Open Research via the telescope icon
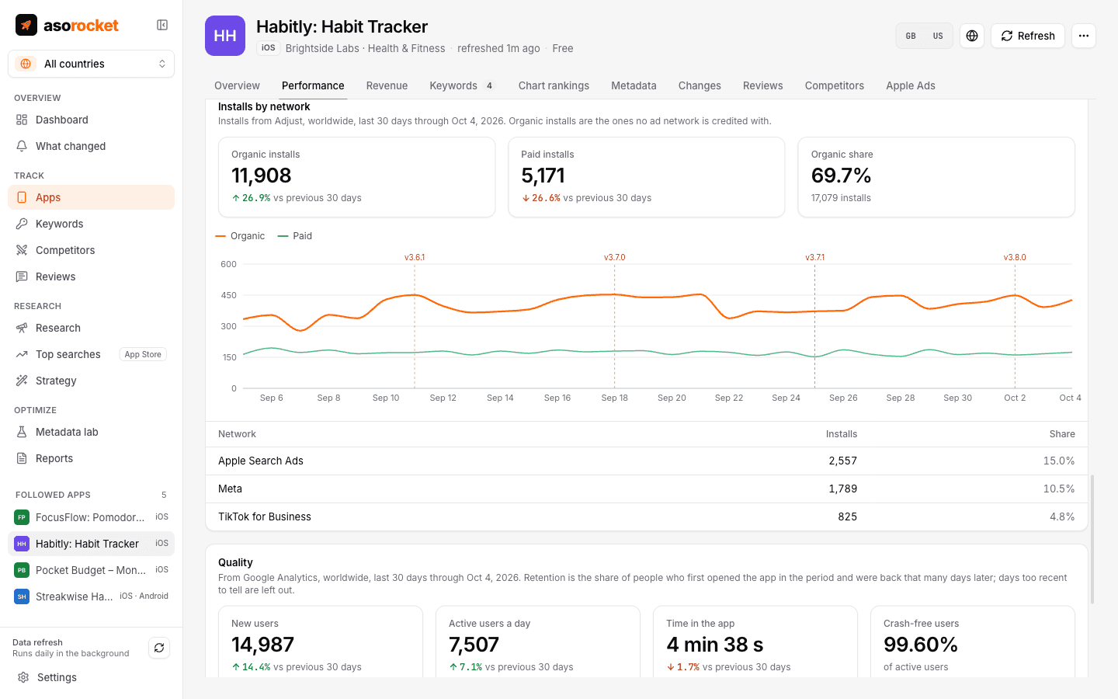 tap(22, 328)
